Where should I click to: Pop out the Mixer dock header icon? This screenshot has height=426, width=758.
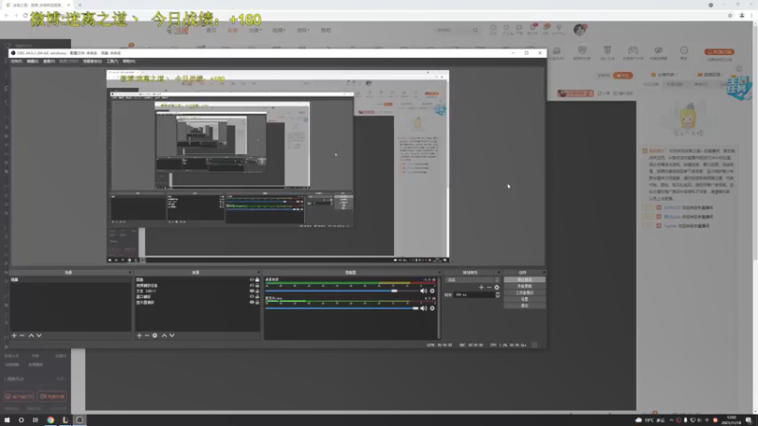[439, 273]
